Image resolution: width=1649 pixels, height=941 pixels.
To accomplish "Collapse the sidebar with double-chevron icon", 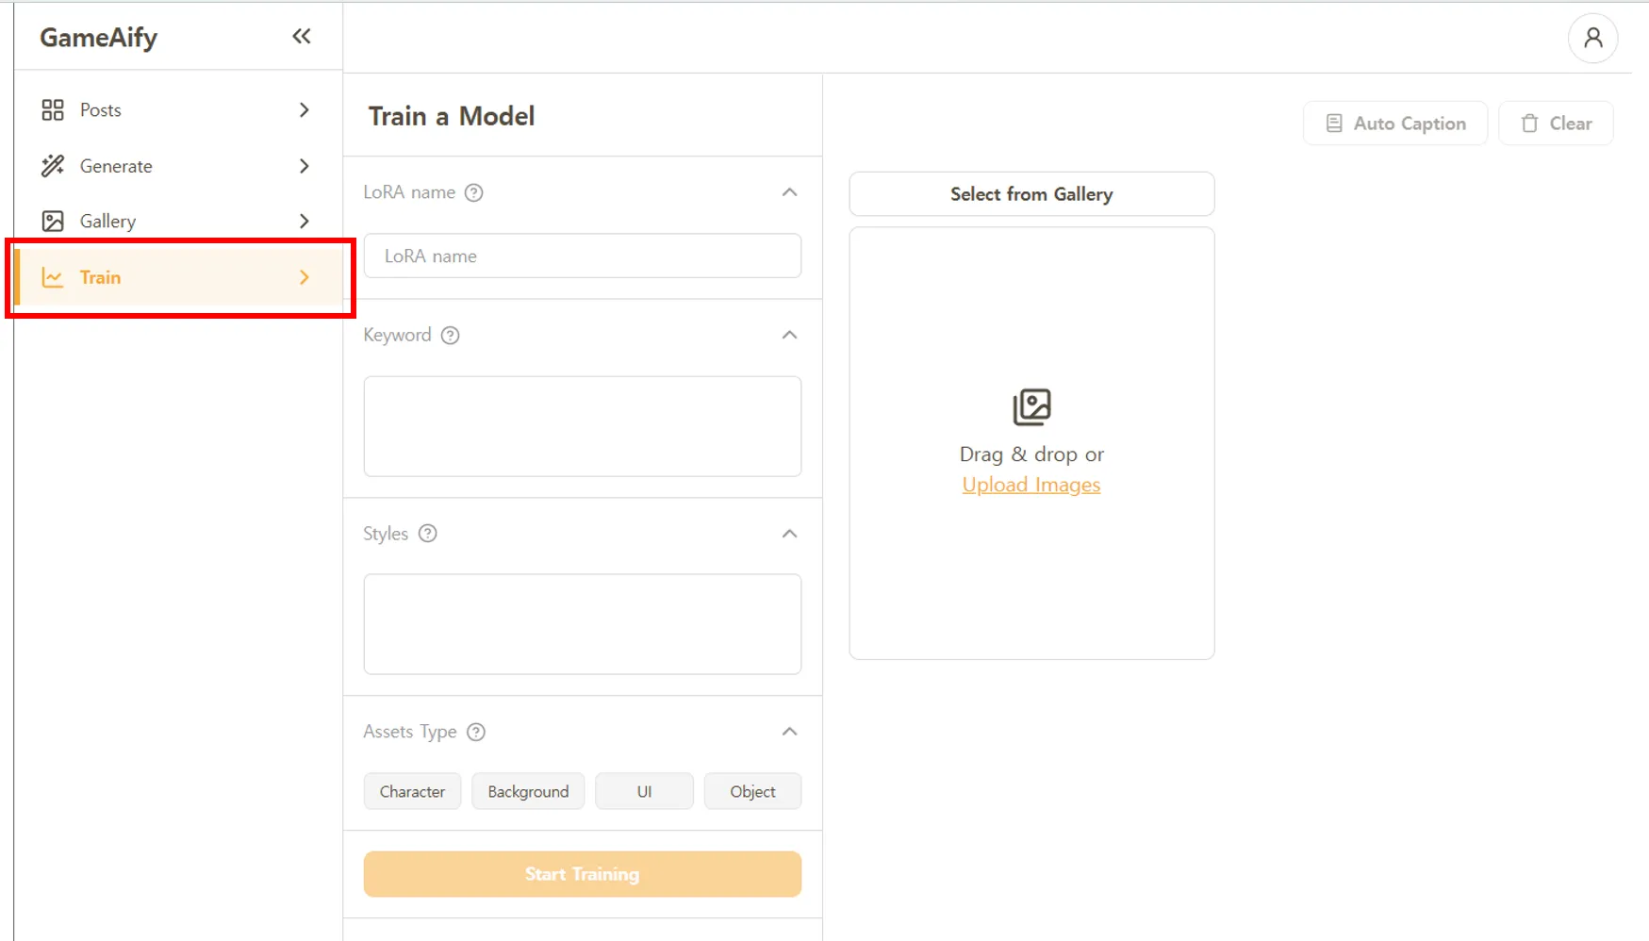I will tap(301, 37).
